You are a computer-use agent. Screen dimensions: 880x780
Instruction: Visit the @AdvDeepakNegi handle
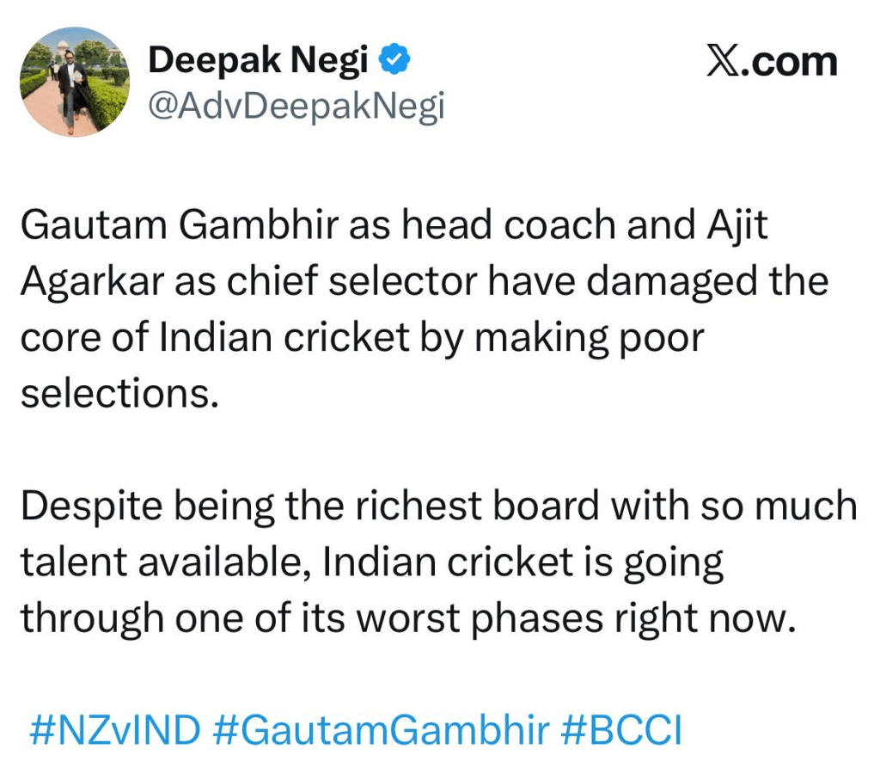296,107
